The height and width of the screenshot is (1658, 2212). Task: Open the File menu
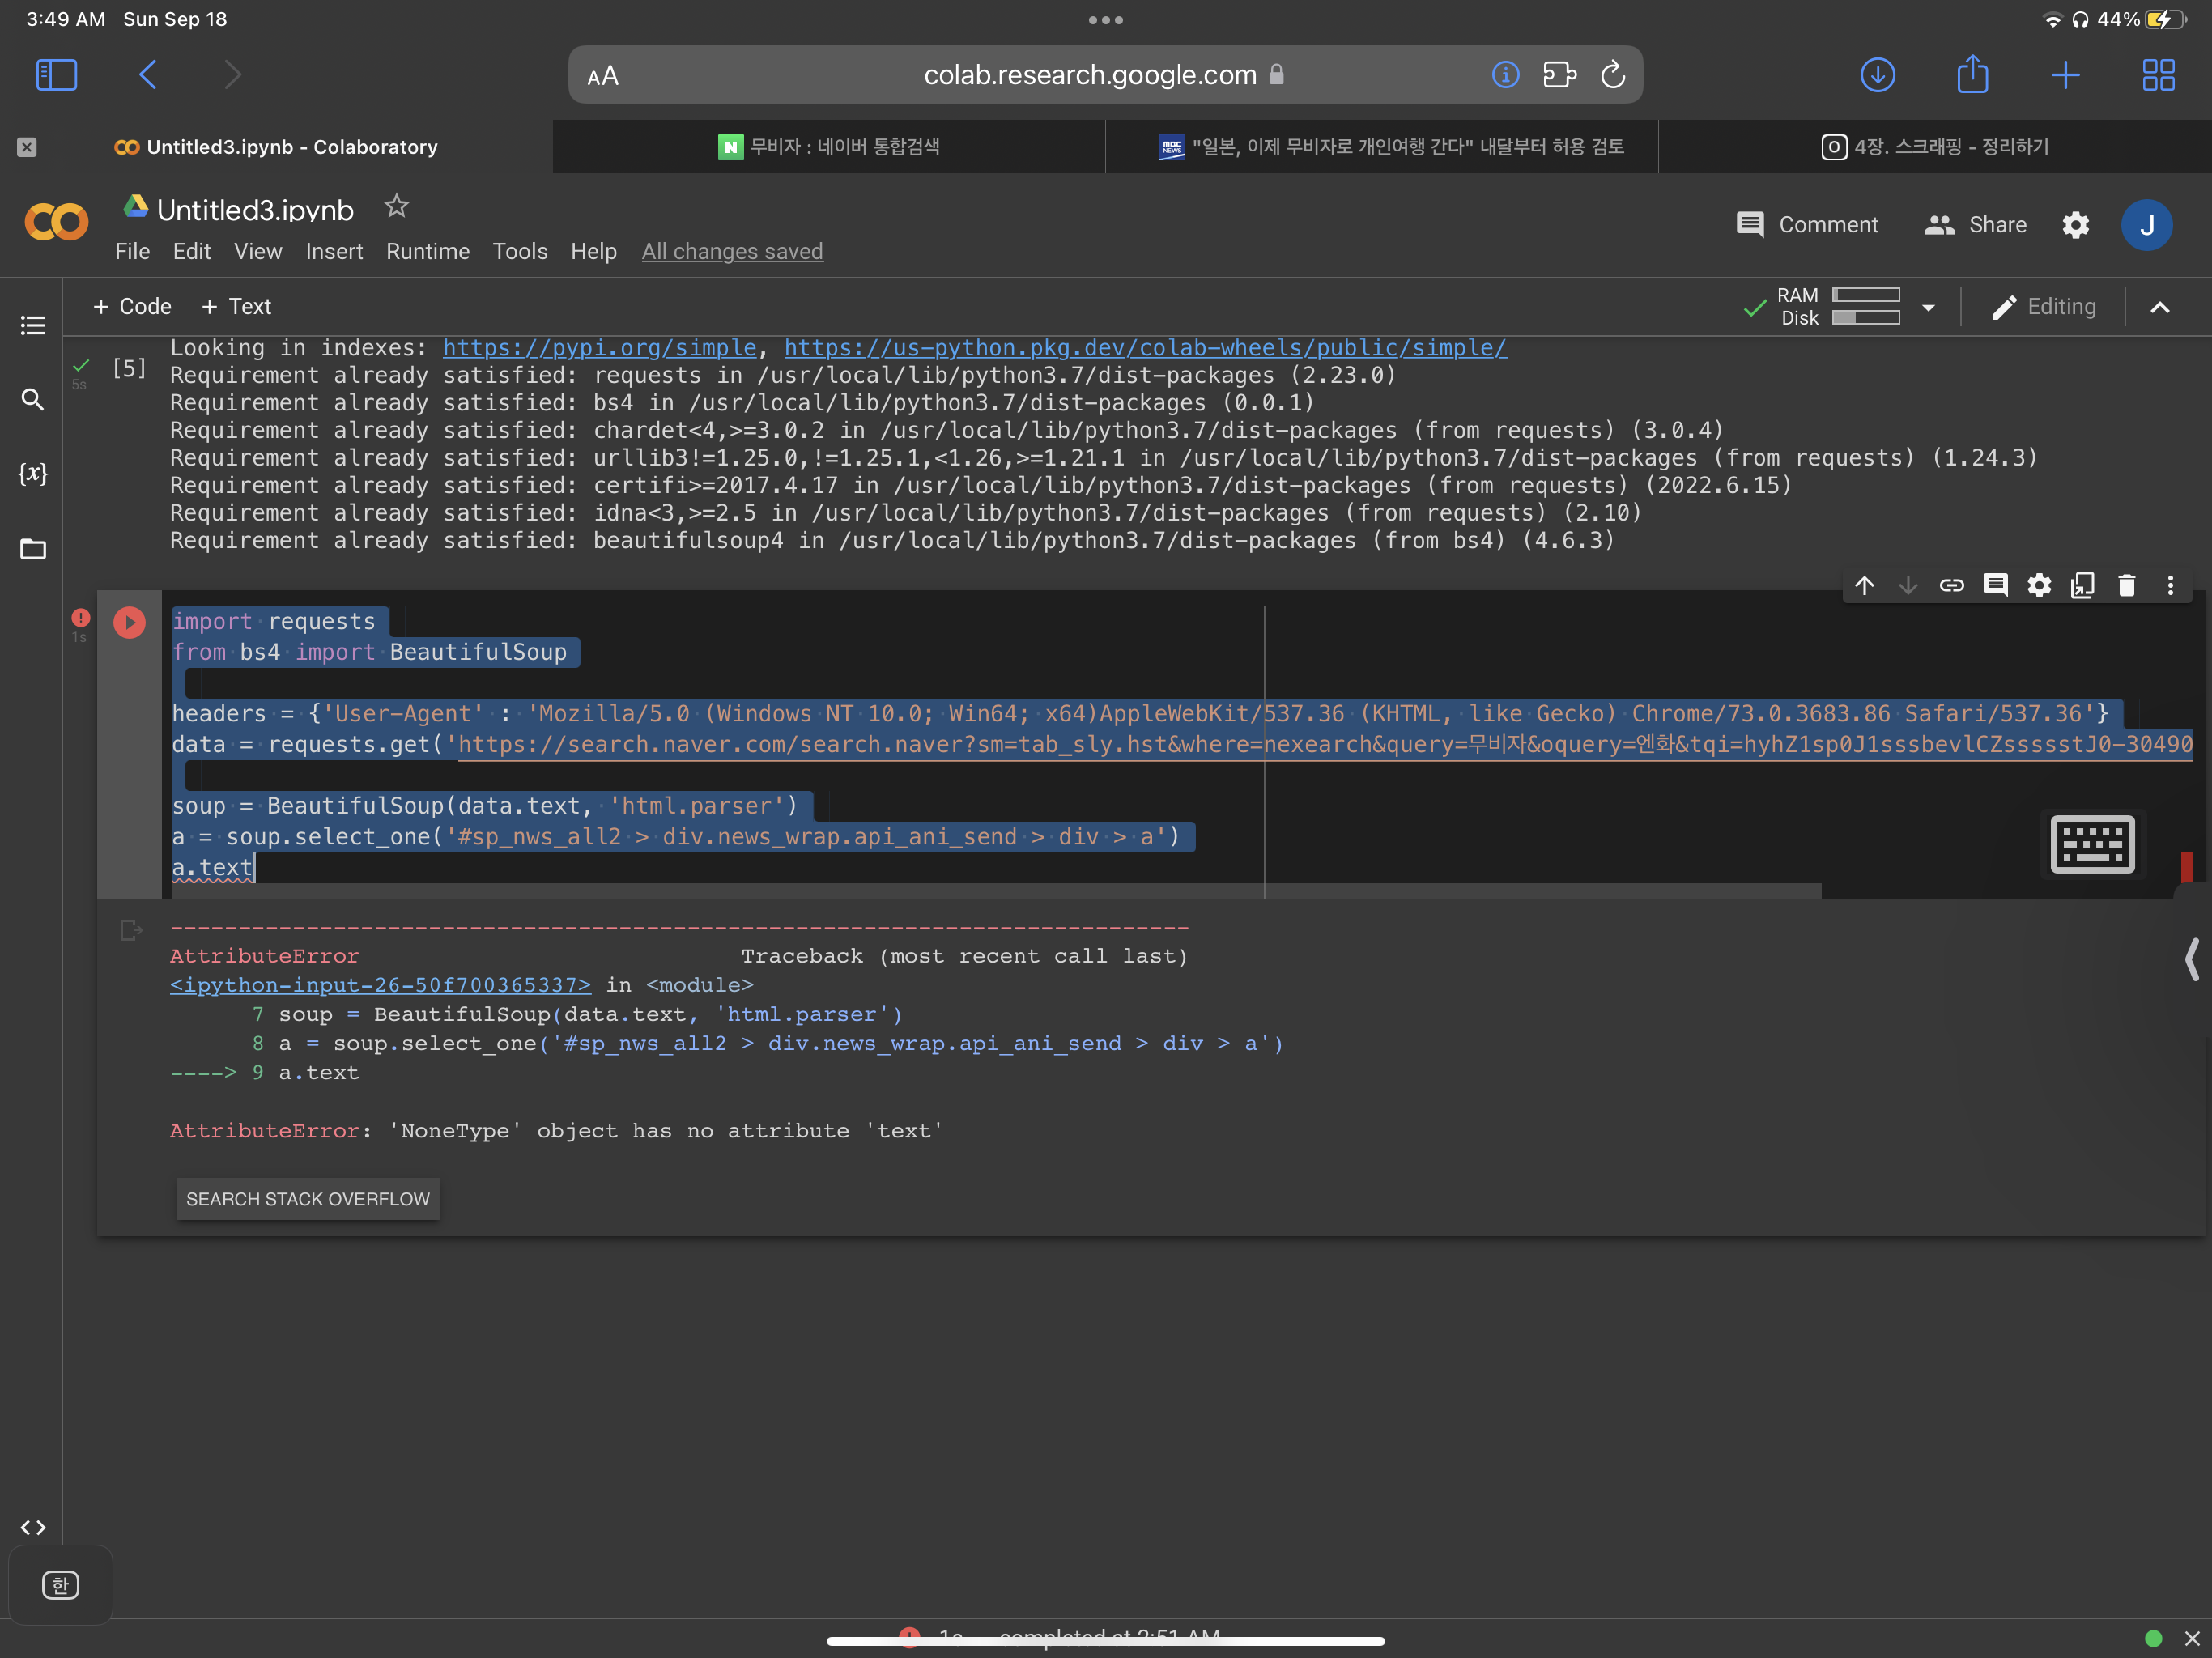pos(132,251)
